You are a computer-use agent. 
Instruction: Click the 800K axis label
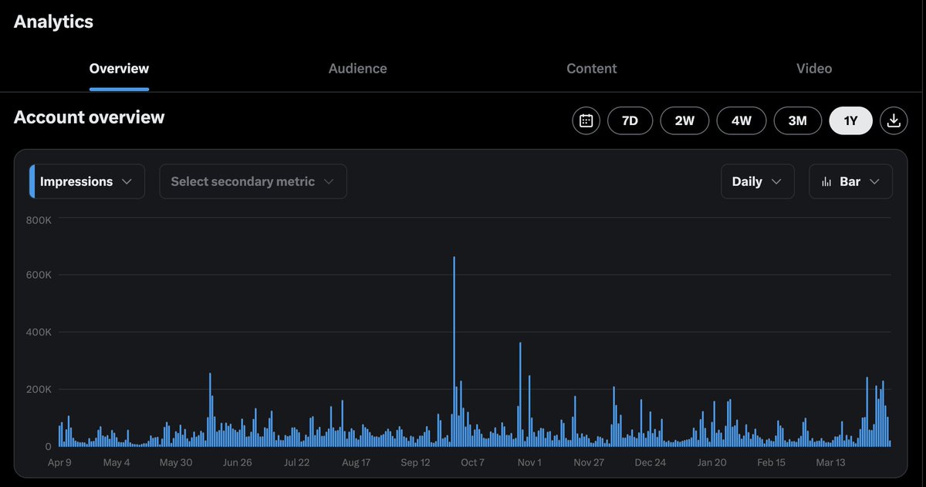click(x=39, y=220)
